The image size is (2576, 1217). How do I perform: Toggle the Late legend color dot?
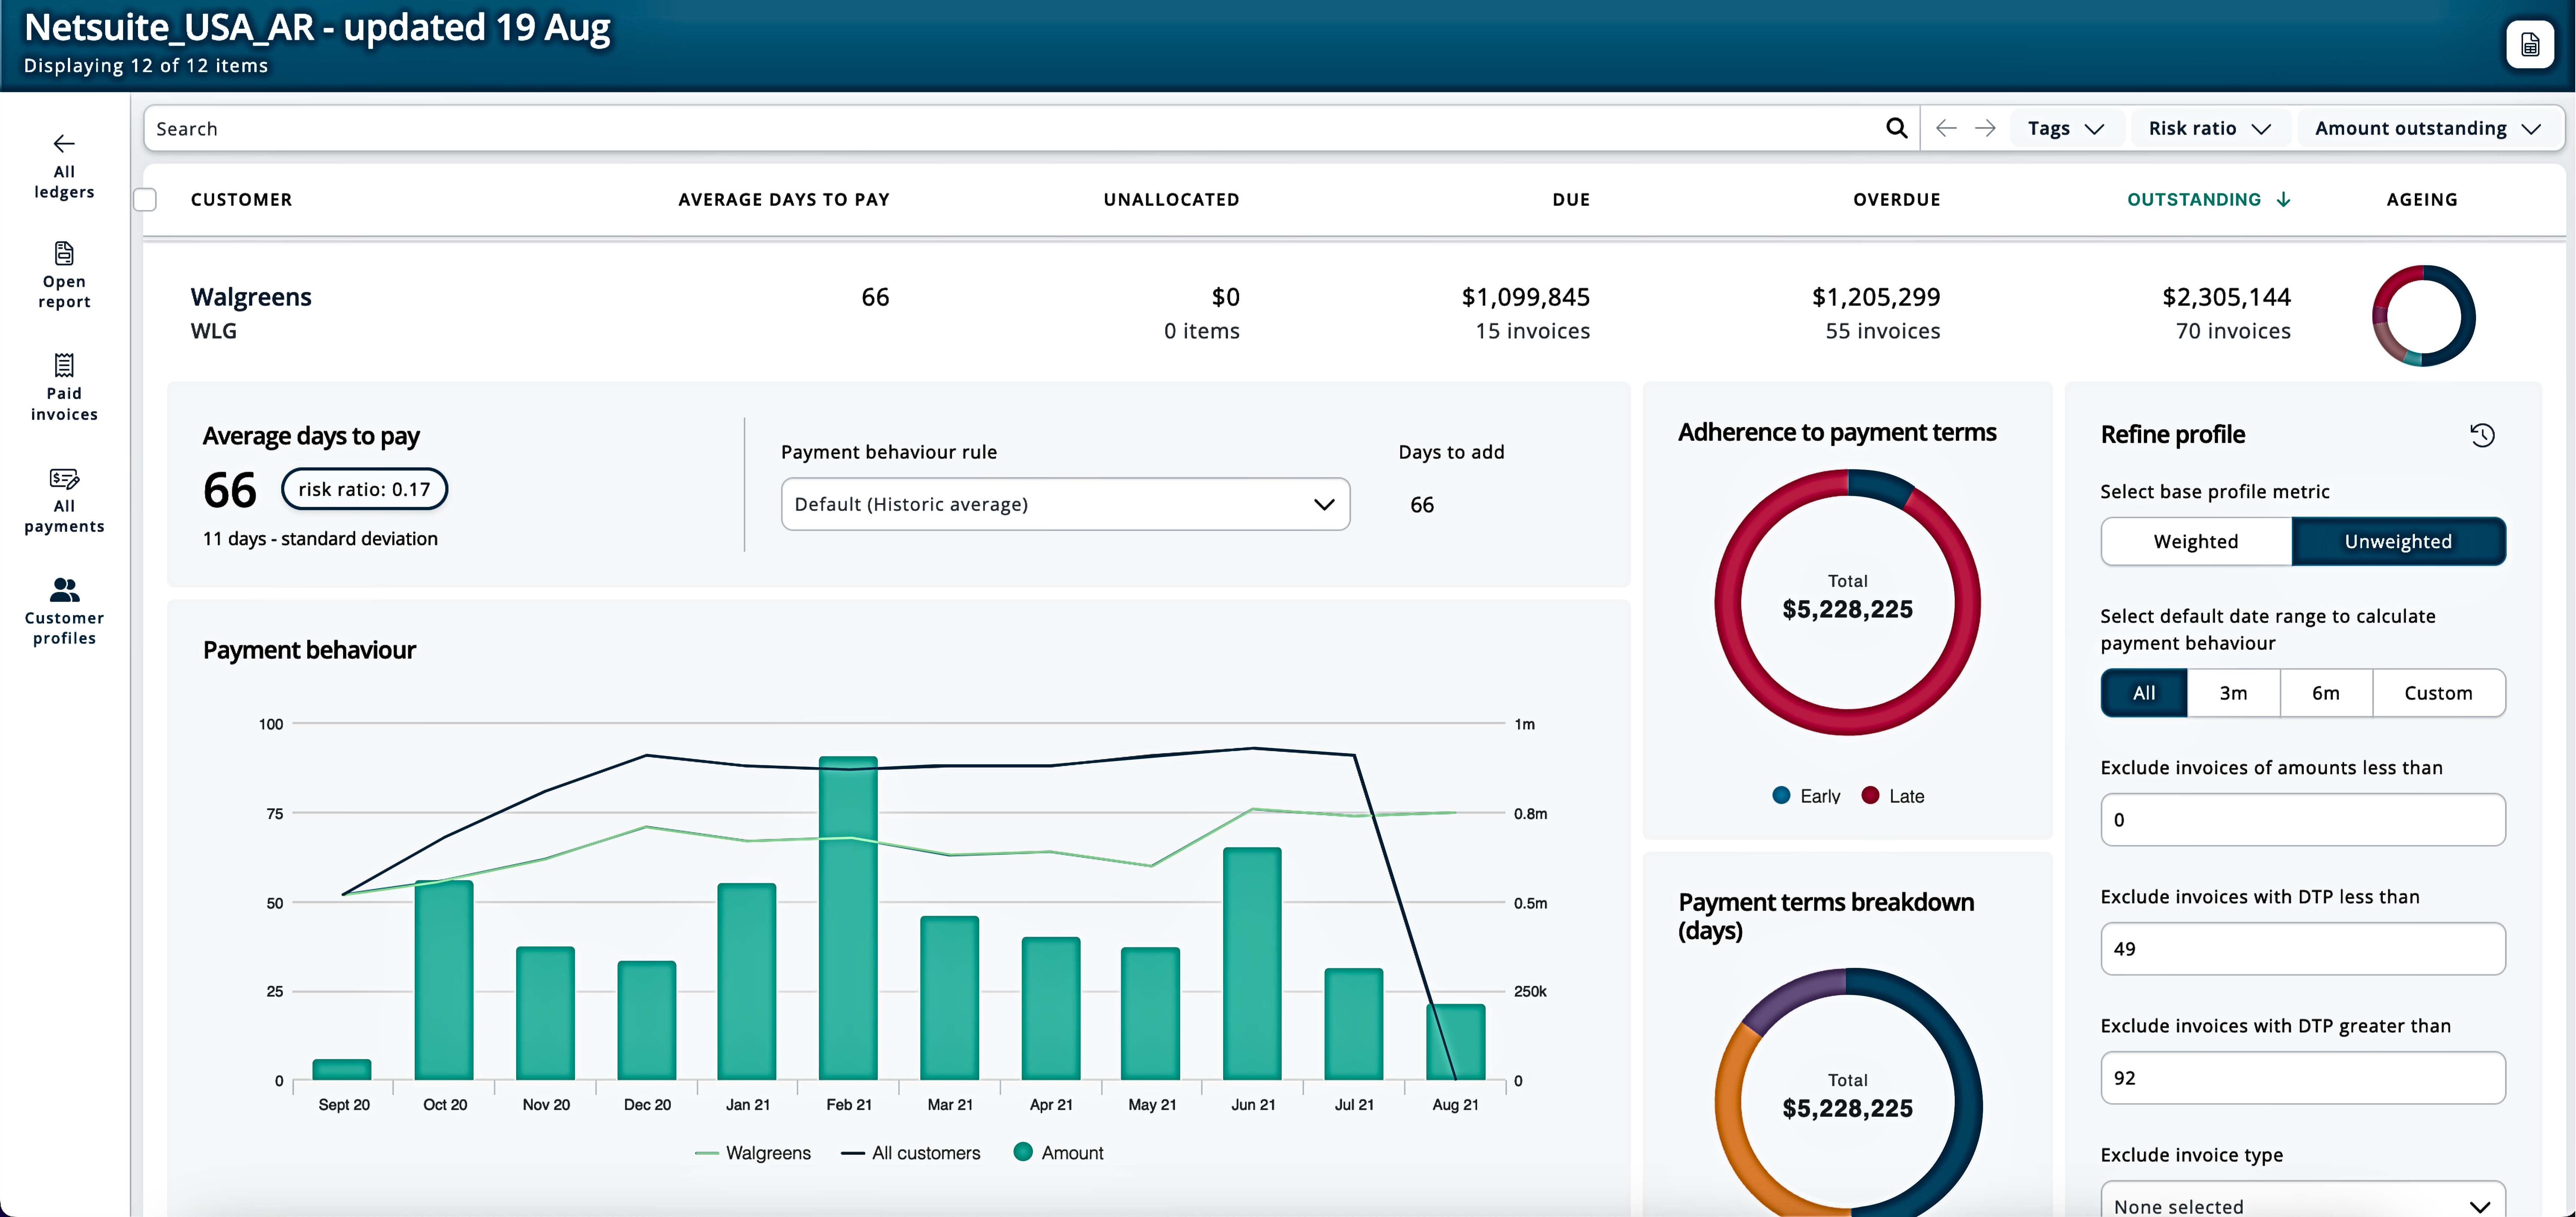(1870, 796)
